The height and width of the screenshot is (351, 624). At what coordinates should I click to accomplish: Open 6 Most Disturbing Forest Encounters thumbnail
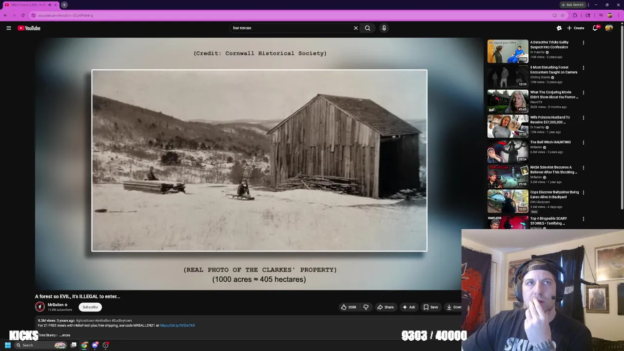coord(507,77)
